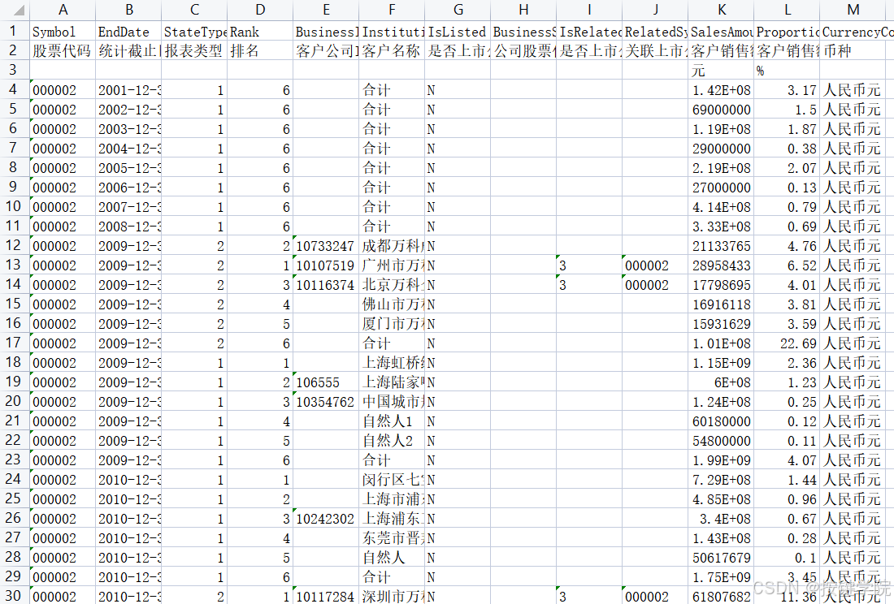The height and width of the screenshot is (604, 894).
Task: Select column G header
Action: pos(458,10)
